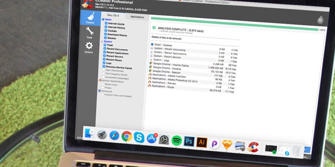Uncheck Recent Places
Image resolution: width=335 pixels, height=167 pixels.
click(104, 59)
